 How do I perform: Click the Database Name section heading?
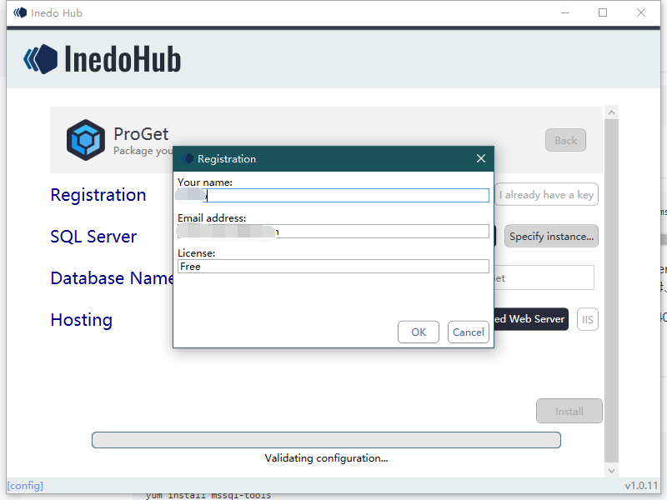pyautogui.click(x=113, y=278)
